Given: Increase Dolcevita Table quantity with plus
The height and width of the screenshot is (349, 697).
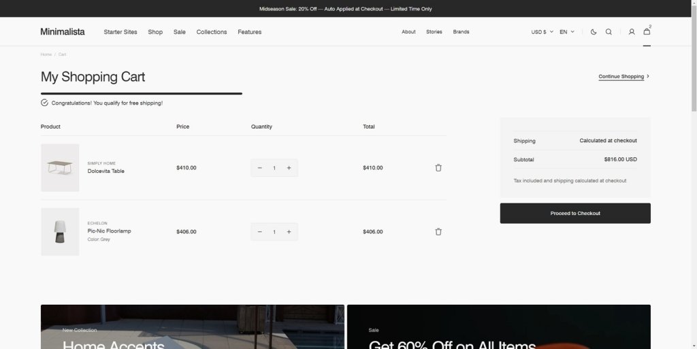Looking at the screenshot, I should 289,168.
